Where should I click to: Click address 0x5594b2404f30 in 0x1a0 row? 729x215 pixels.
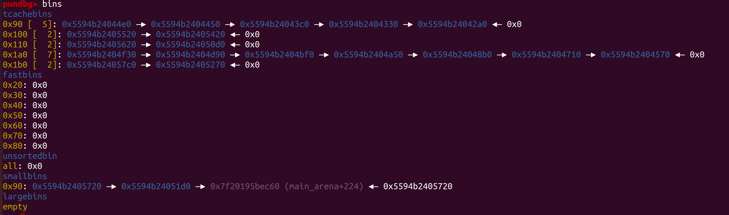[x=101, y=55]
